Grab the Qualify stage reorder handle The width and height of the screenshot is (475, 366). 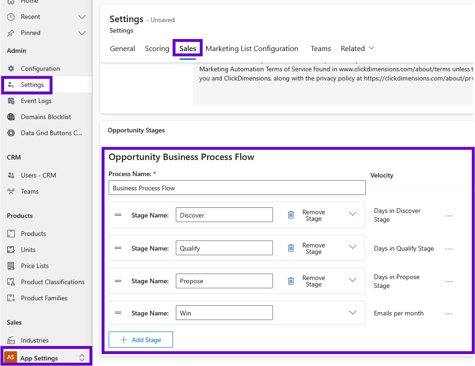[x=118, y=248]
